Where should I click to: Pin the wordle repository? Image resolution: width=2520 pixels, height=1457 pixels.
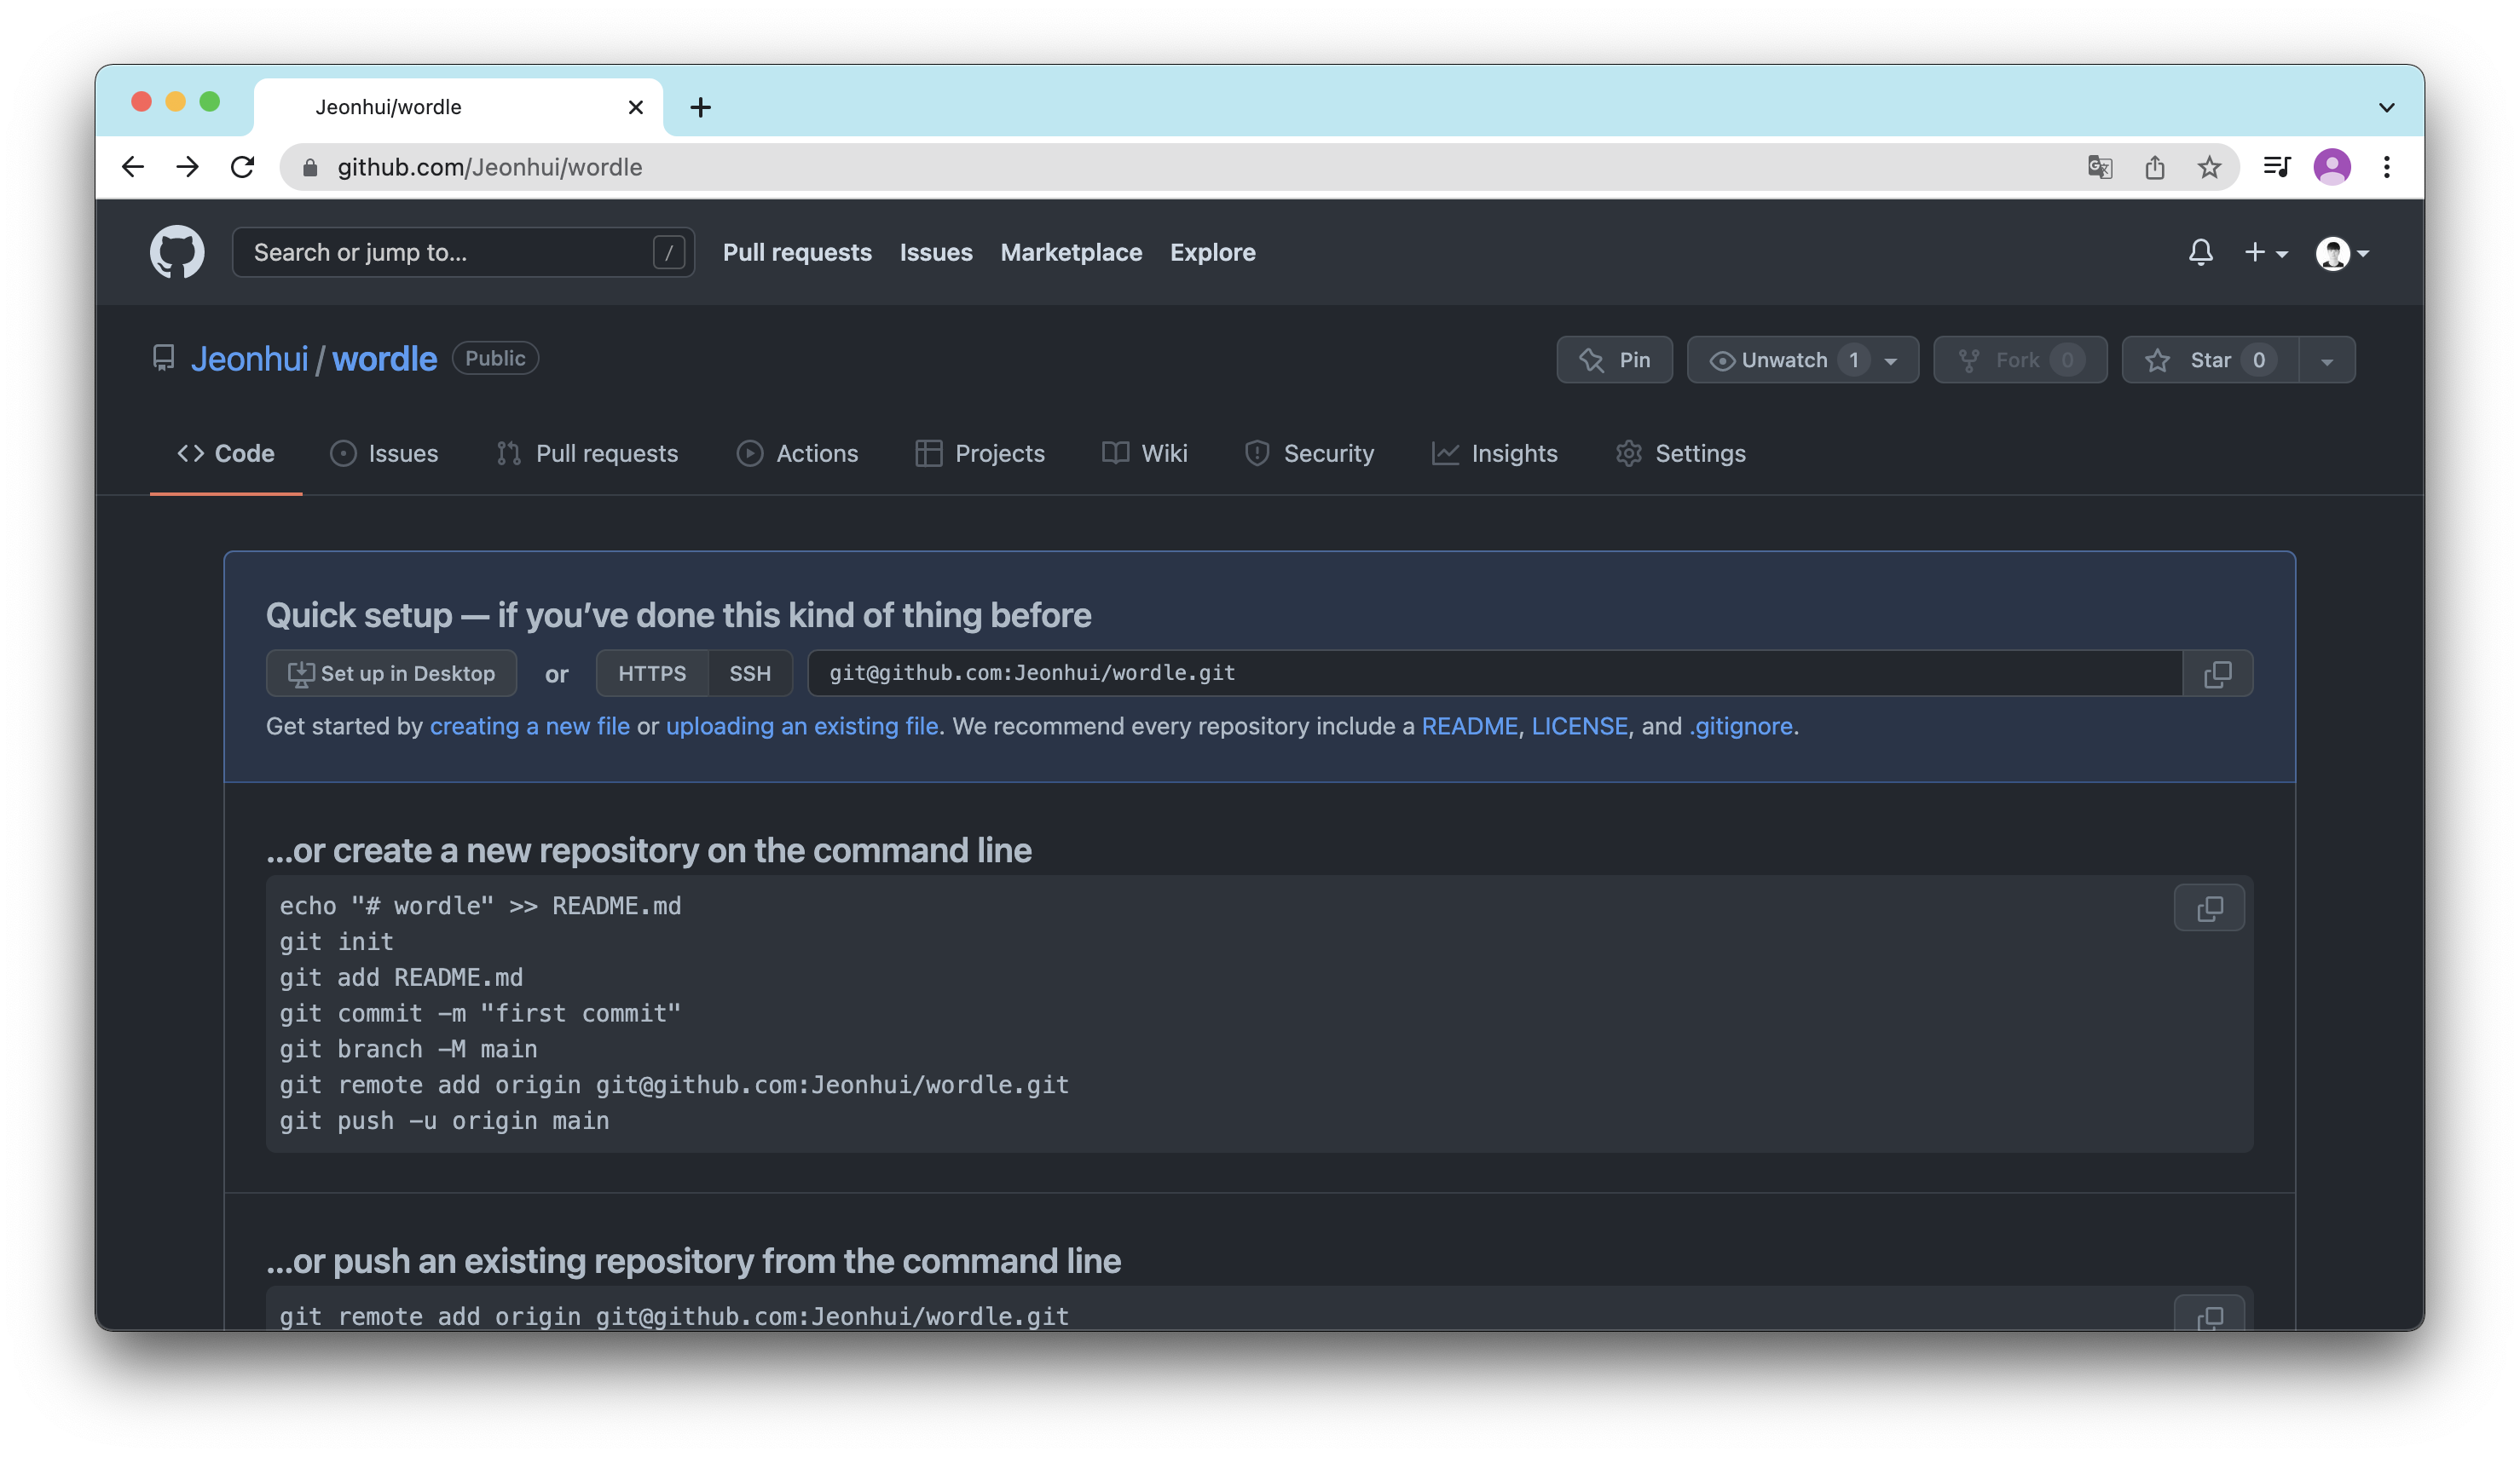point(1615,360)
